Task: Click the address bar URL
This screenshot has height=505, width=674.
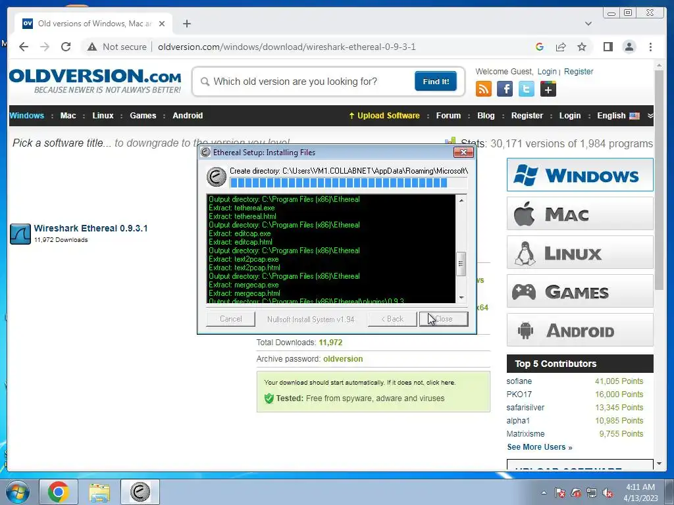Action: coord(287,47)
